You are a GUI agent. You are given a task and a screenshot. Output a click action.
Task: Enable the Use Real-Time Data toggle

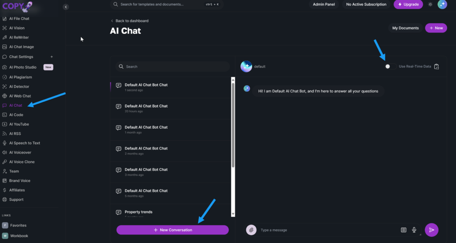pyautogui.click(x=391, y=66)
